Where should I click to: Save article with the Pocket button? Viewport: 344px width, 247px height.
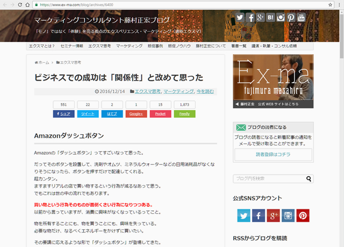coord(160,114)
